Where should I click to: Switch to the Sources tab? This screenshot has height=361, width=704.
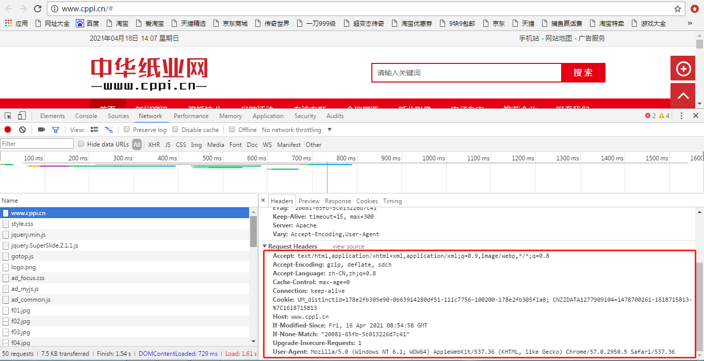point(119,116)
